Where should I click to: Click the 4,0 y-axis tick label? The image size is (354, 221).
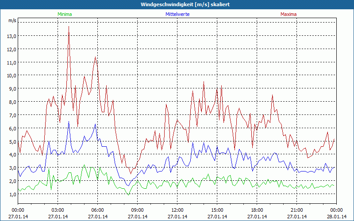(x=12, y=155)
